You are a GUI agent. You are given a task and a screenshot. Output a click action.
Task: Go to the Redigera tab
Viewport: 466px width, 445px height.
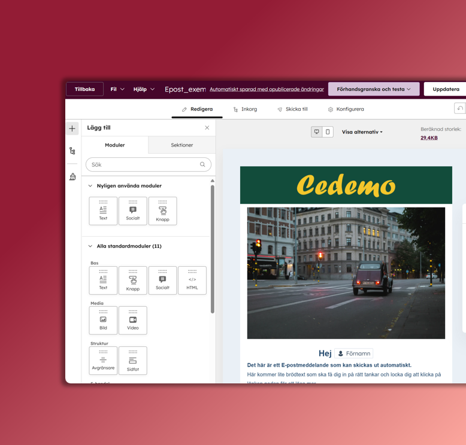point(197,109)
